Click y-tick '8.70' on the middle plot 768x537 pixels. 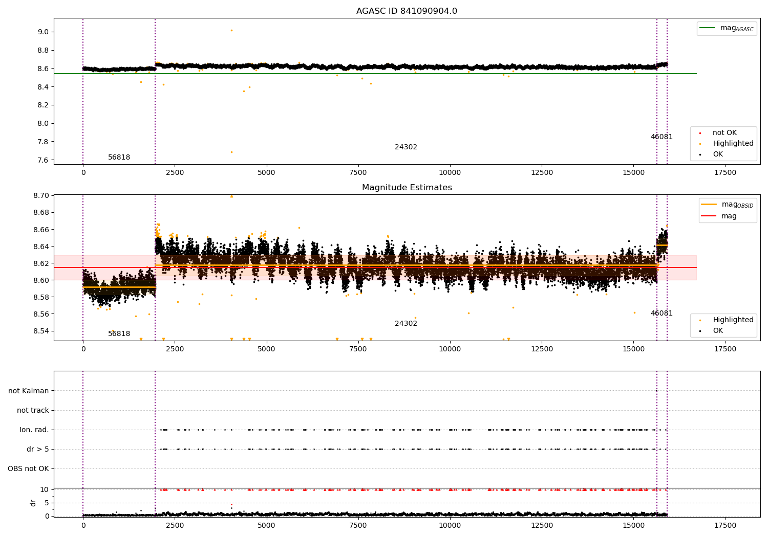[41, 195]
